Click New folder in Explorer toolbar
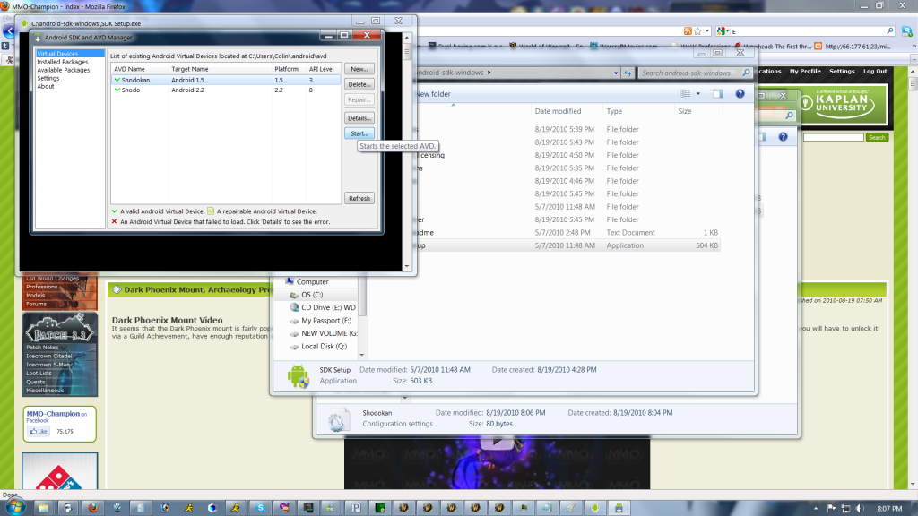 433,93
